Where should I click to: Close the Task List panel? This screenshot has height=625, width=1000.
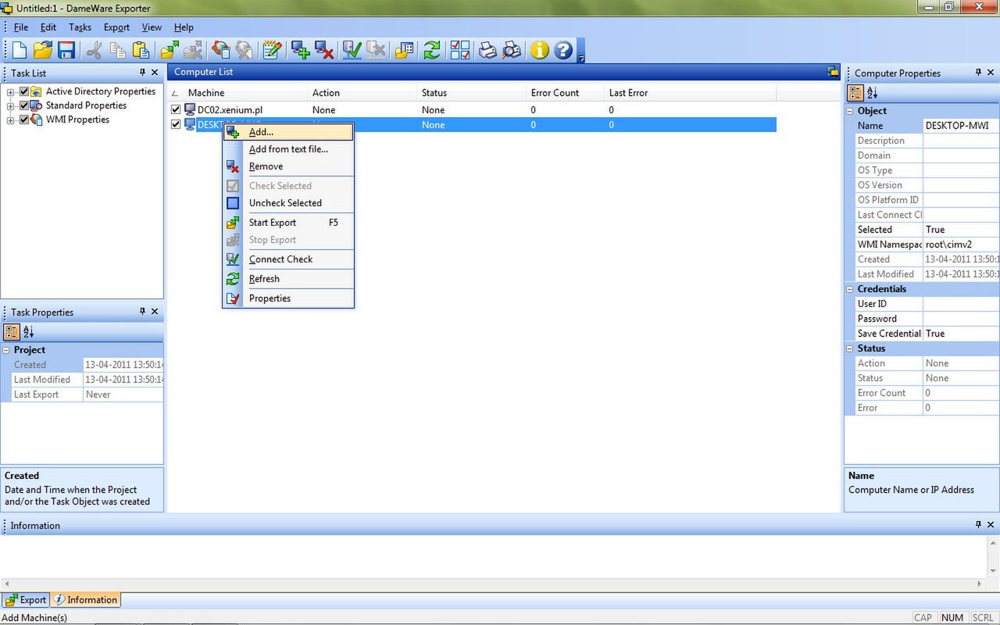click(x=155, y=72)
